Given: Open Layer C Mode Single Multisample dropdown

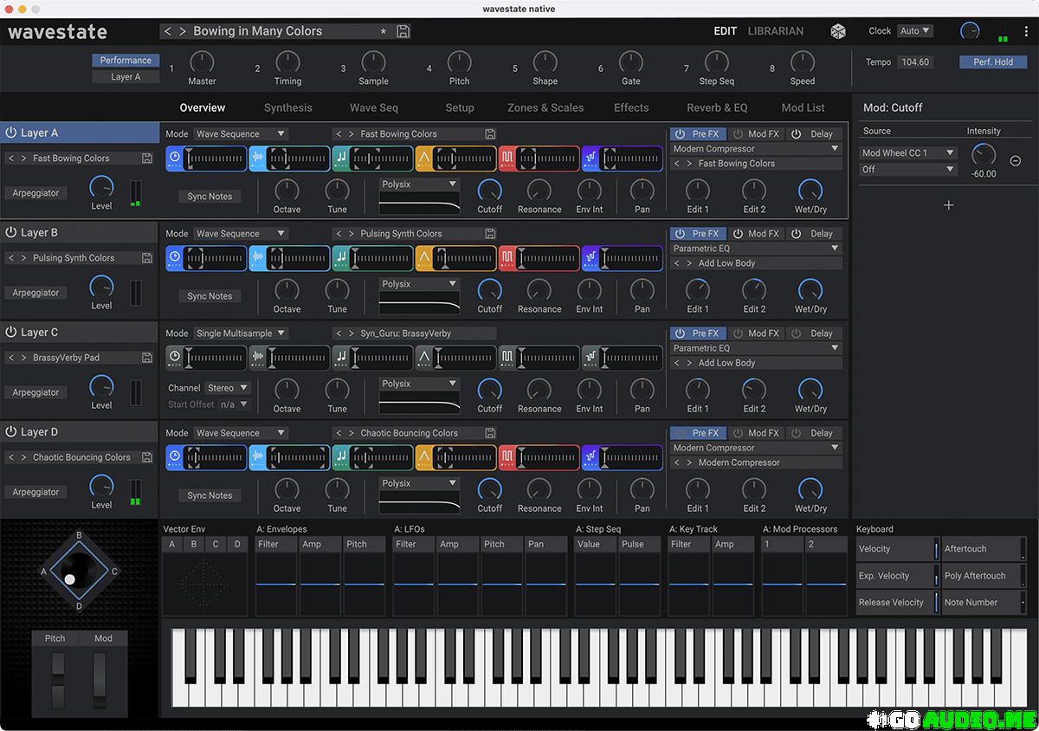Looking at the screenshot, I should (240, 333).
